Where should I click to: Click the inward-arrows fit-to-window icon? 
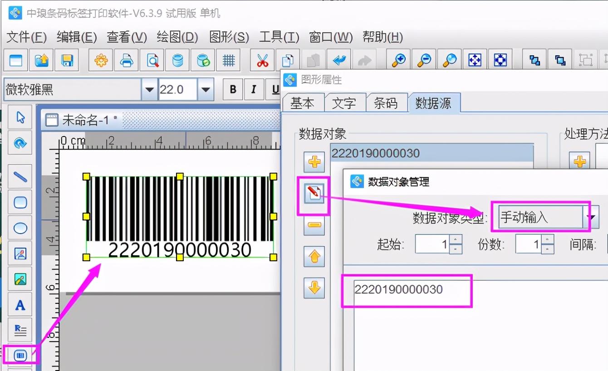click(x=500, y=60)
